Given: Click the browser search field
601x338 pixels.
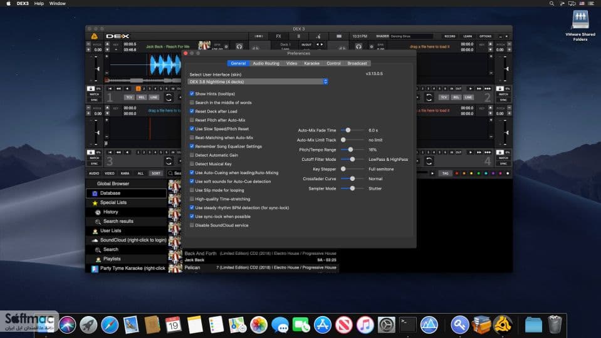Looking at the screenshot, I should [175, 173].
